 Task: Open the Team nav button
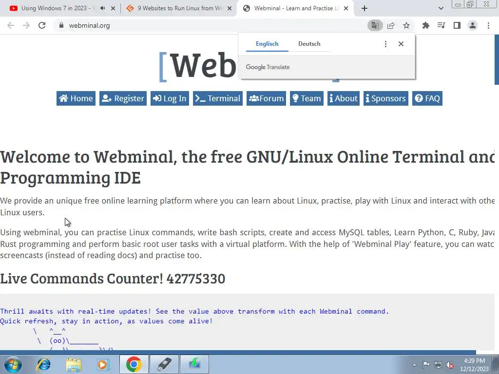307,98
